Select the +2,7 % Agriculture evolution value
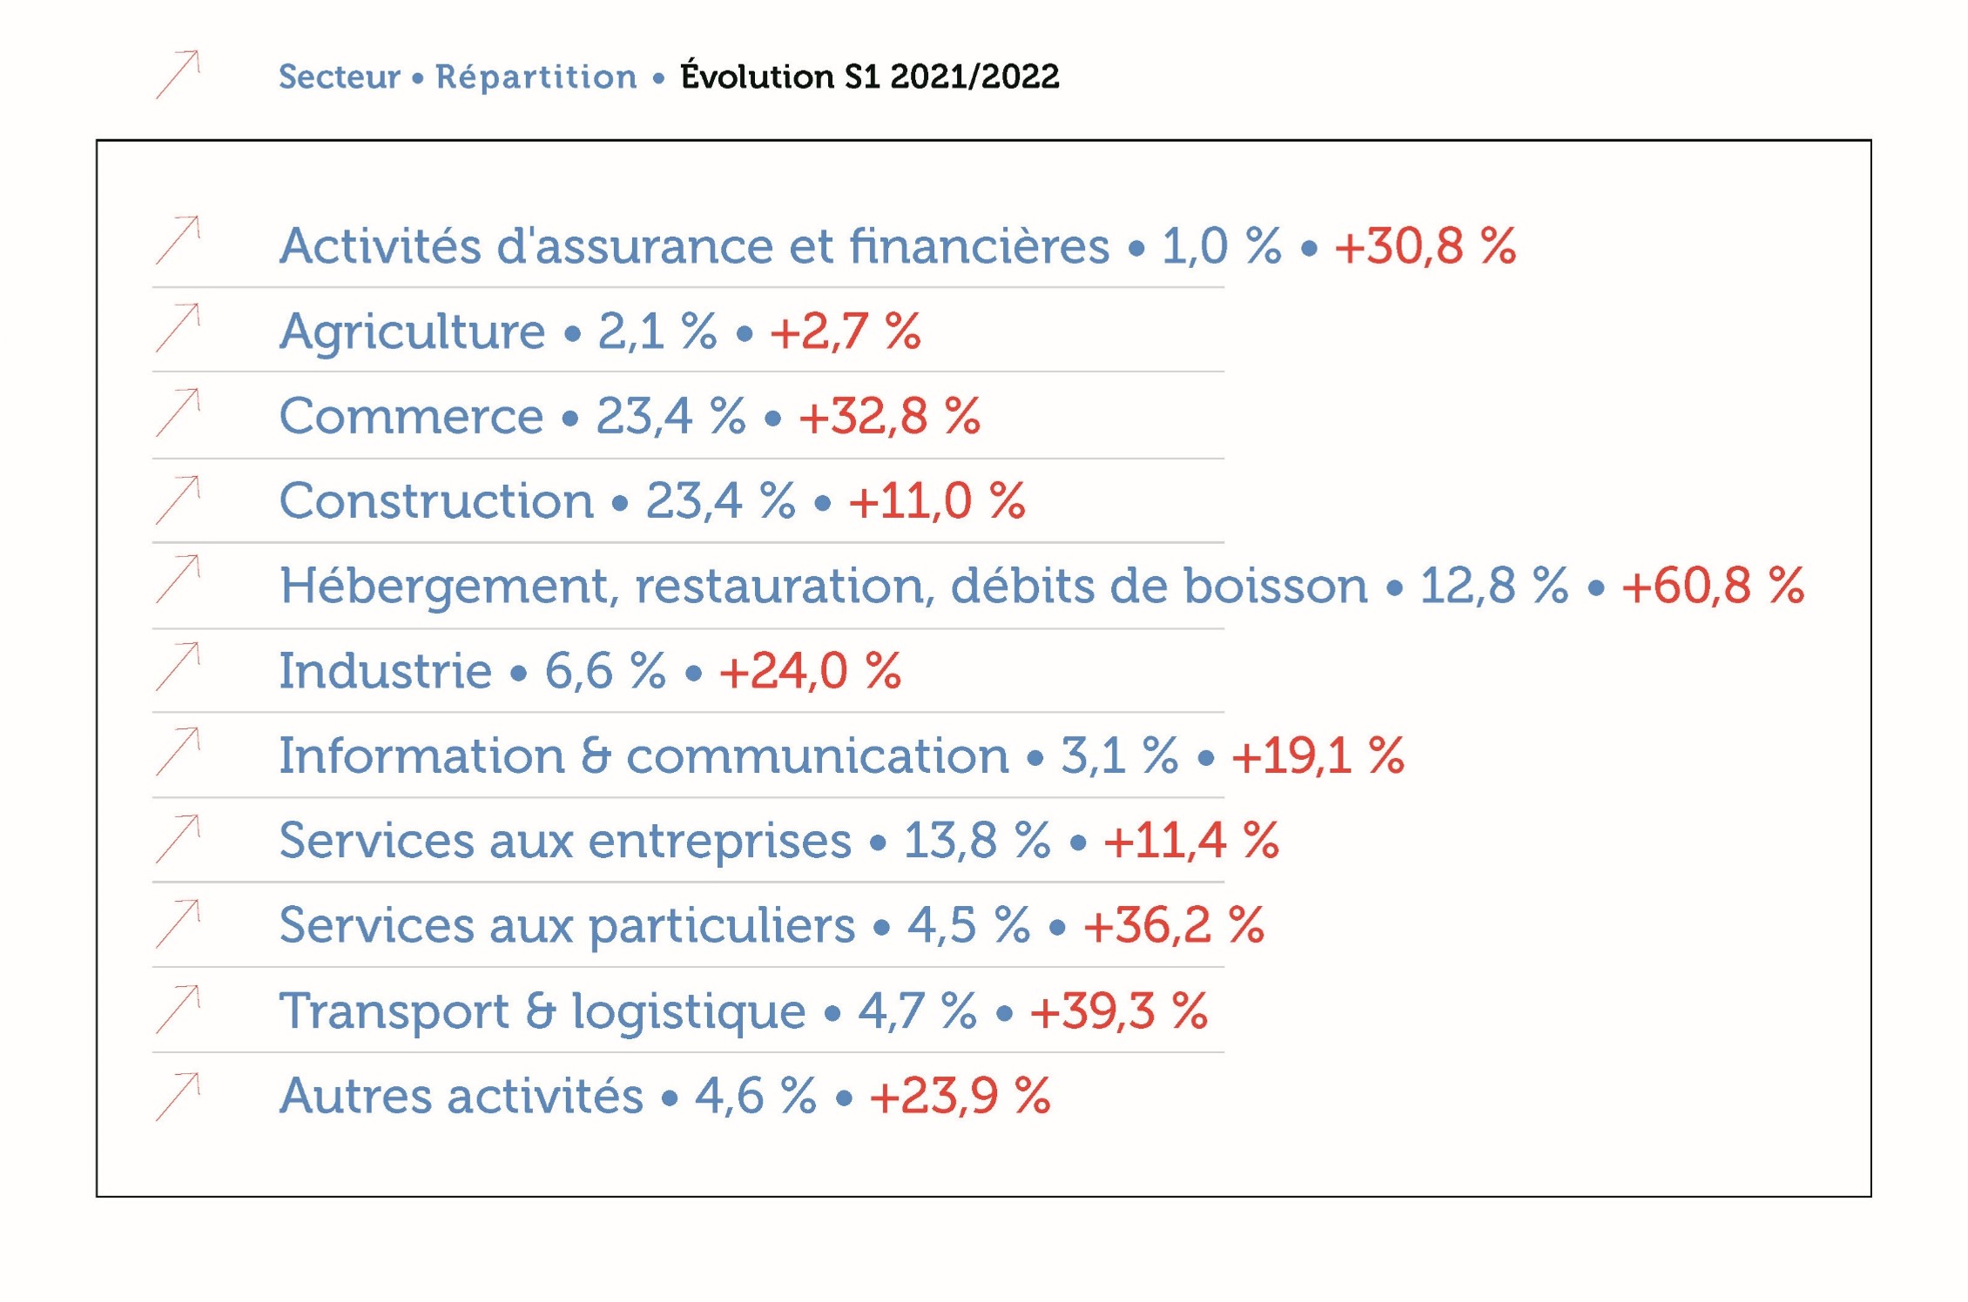Image resolution: width=1968 pixels, height=1302 pixels. [845, 332]
